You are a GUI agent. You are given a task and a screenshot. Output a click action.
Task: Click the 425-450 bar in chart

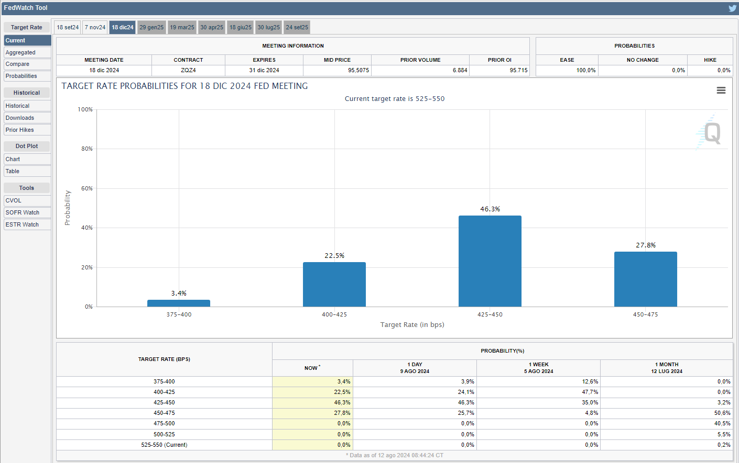(x=490, y=261)
